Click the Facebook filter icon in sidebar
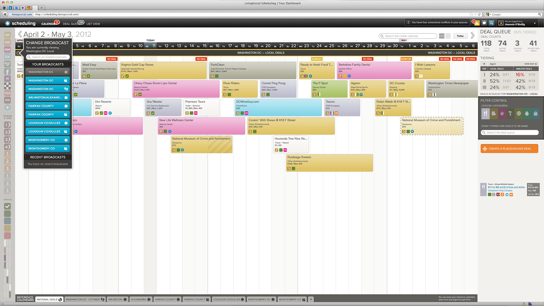The image size is (544, 306). (x=7, y=71)
